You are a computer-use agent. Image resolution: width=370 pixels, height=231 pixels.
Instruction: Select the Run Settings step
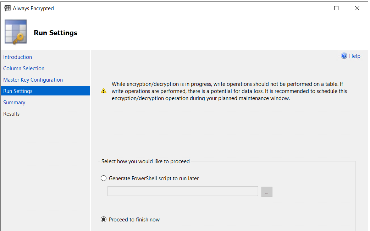pyautogui.click(x=45, y=91)
